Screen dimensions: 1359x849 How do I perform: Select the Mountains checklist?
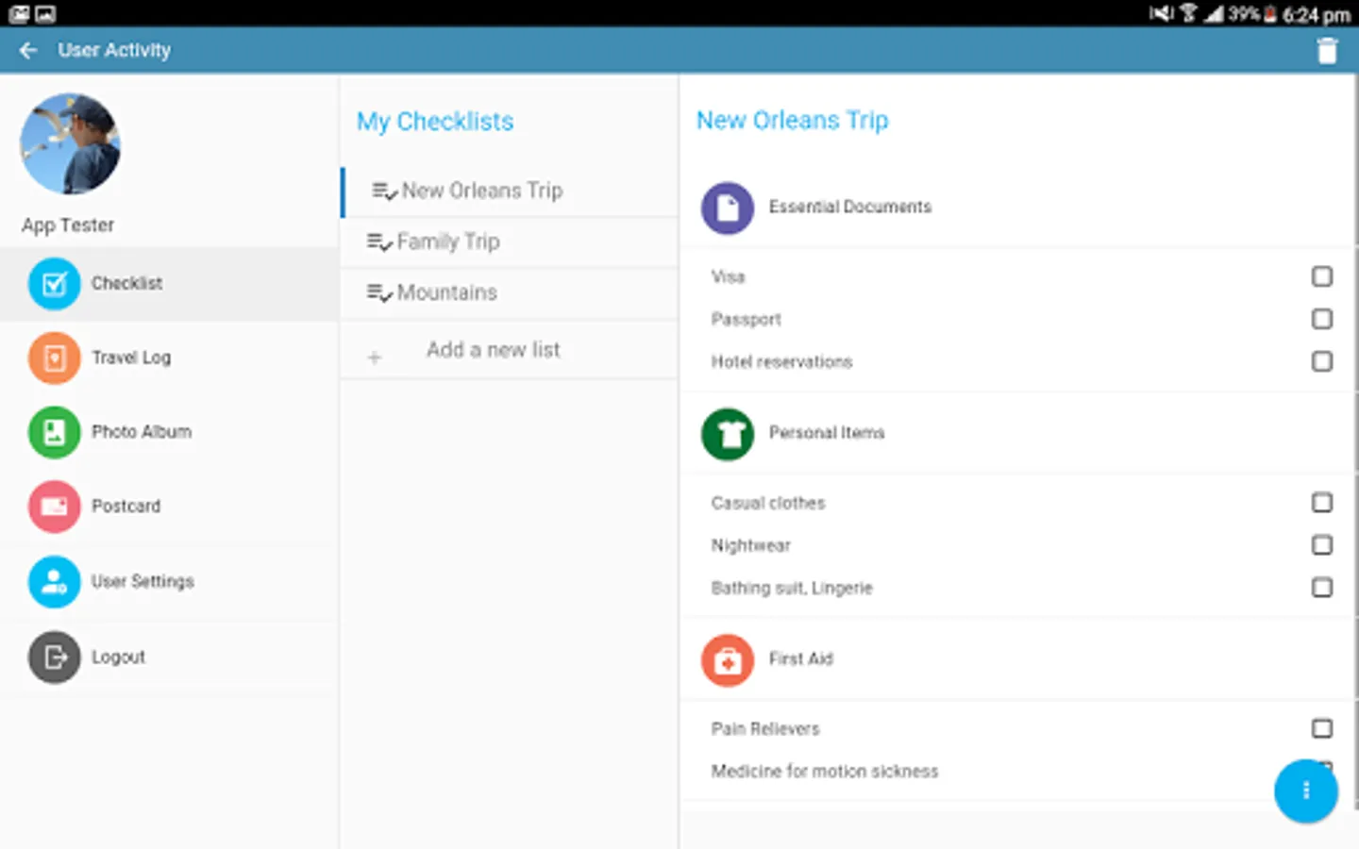pos(511,293)
